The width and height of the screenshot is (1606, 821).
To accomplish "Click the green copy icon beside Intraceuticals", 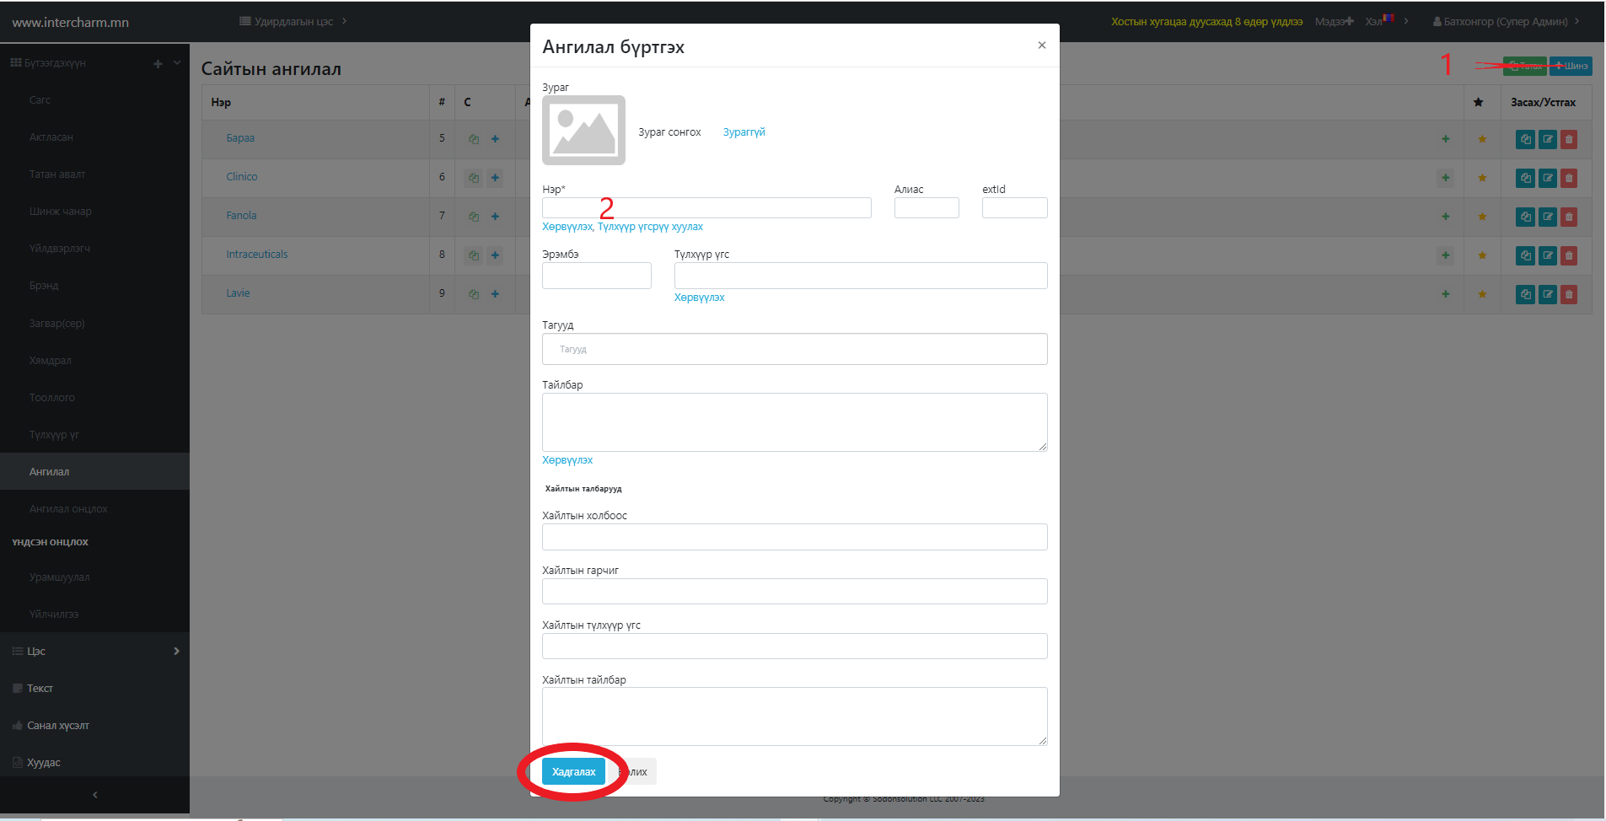I will [474, 255].
